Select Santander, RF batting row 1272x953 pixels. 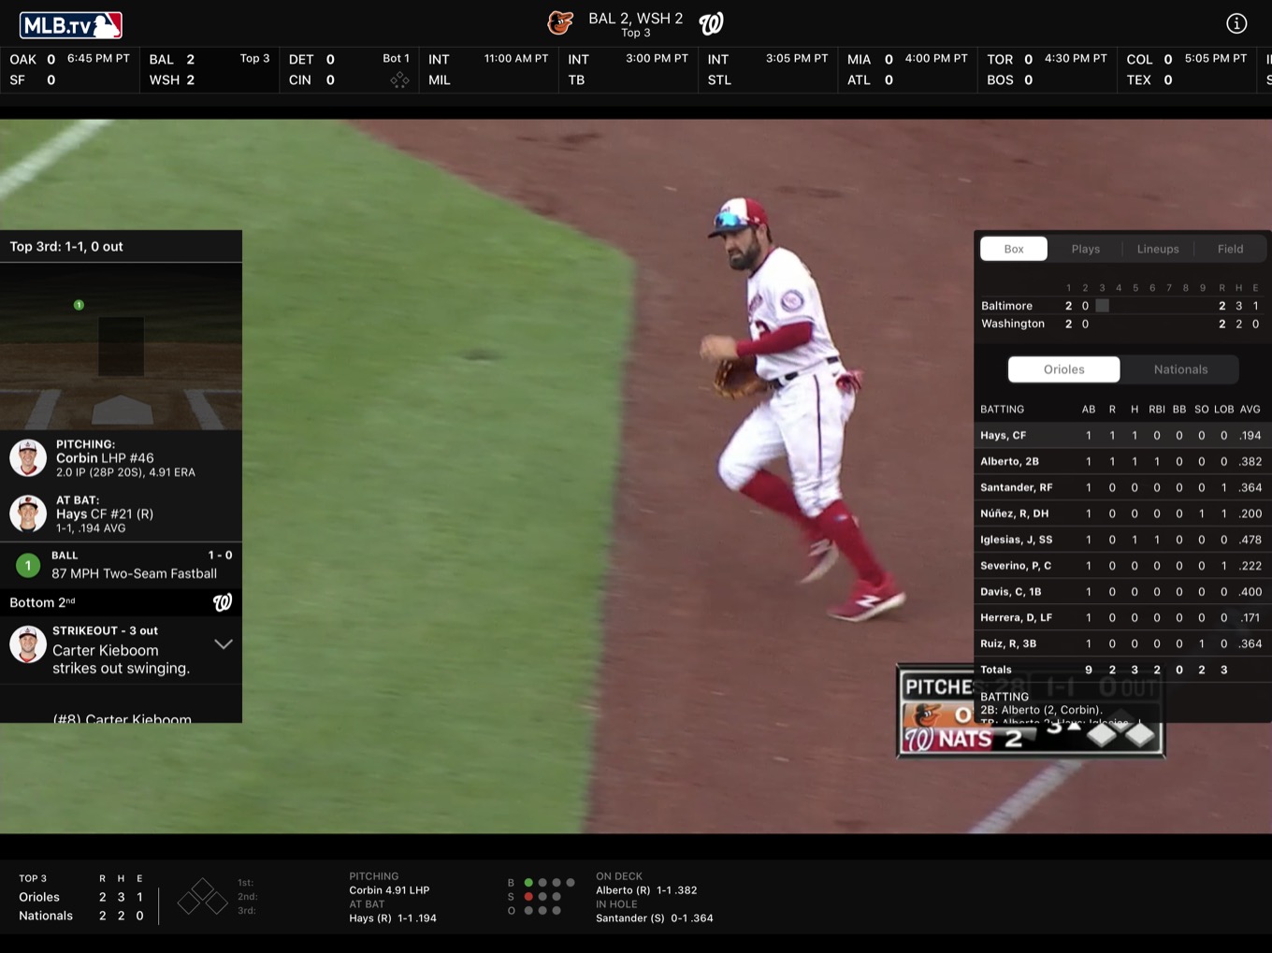[x=1122, y=487]
